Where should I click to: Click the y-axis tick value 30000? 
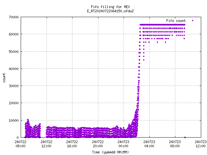14,86
